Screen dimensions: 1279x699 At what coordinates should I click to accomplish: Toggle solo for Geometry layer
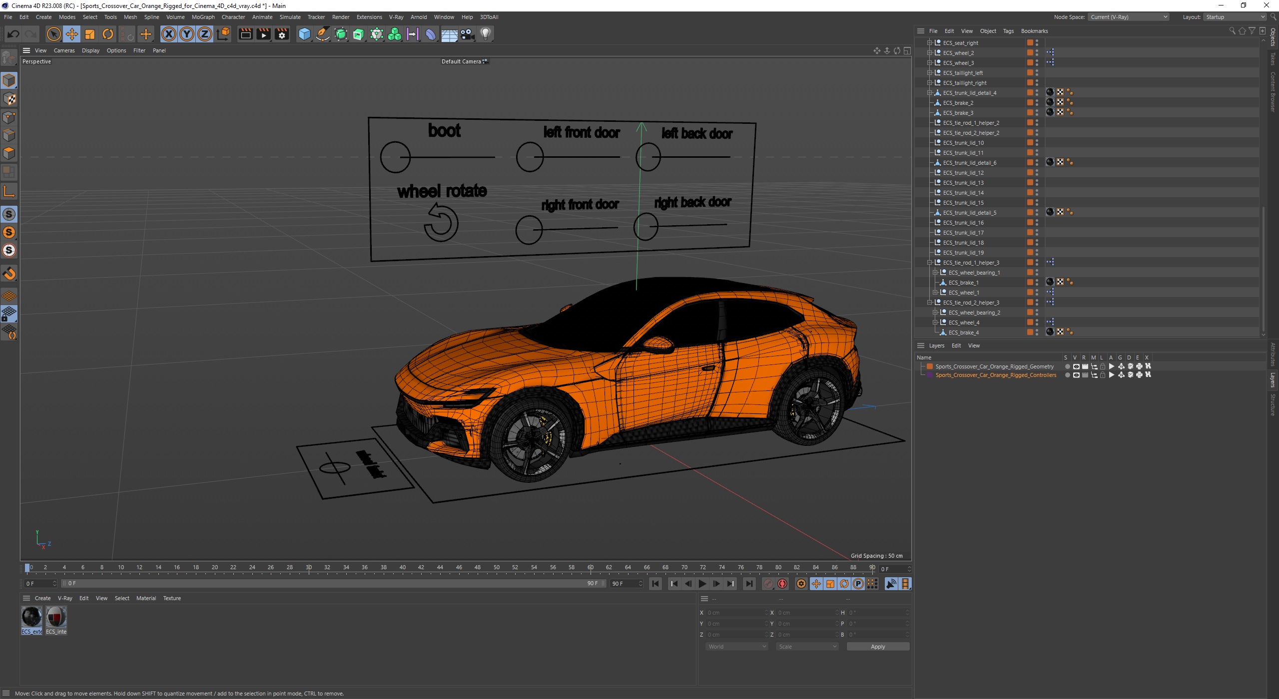click(1067, 366)
